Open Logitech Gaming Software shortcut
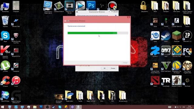Screen dimensions: 194x109 (x=16, y=97)
